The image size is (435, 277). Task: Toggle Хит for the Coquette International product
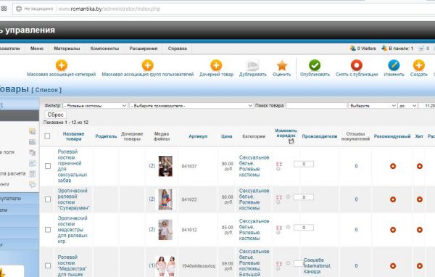[x=420, y=265]
